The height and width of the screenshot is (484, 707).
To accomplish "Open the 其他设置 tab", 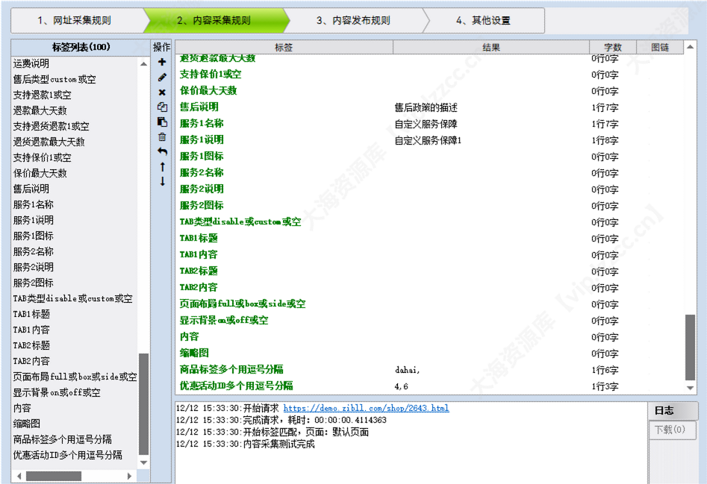I will click(x=485, y=20).
